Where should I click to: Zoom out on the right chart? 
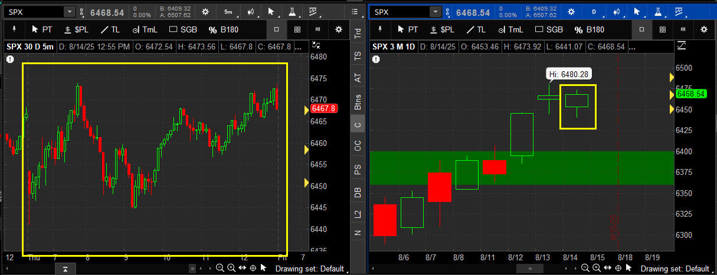pos(585,268)
